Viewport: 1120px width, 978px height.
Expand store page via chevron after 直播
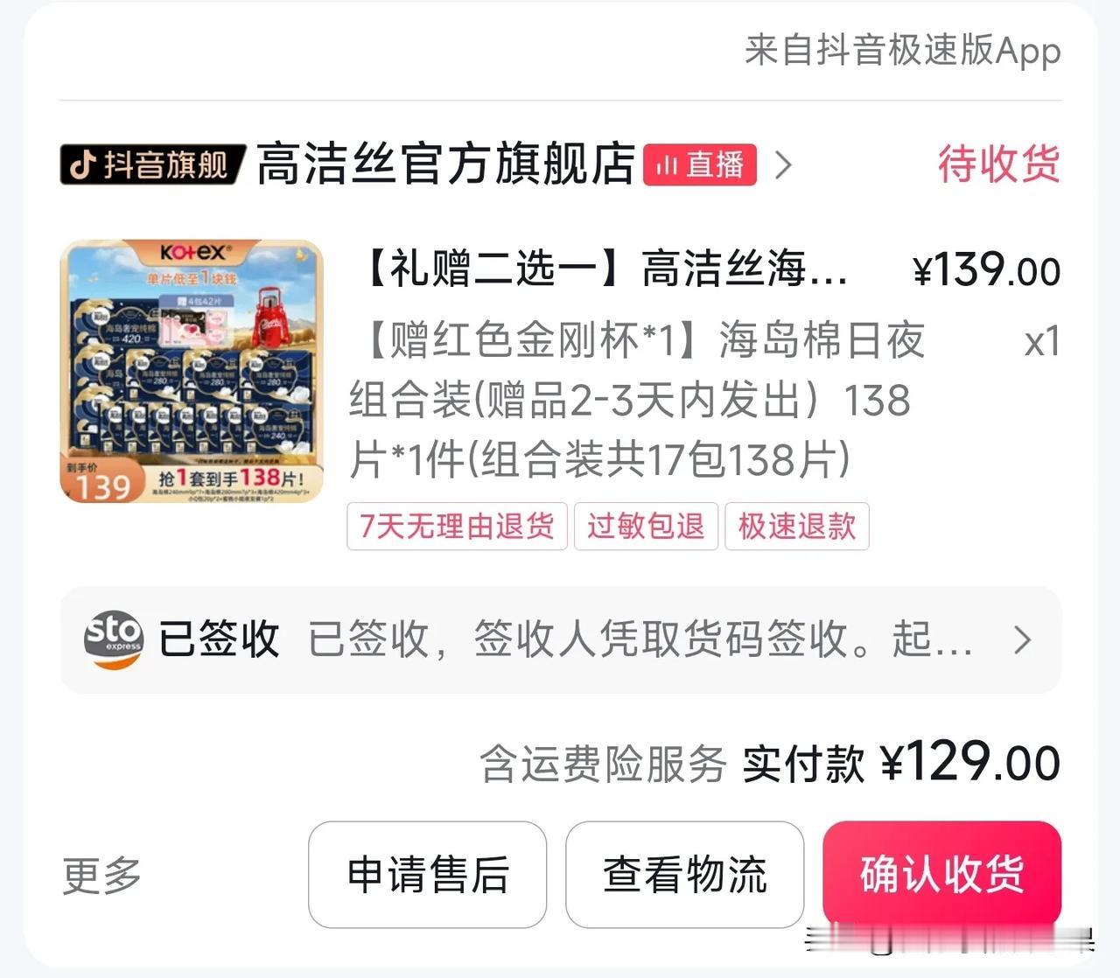[783, 164]
